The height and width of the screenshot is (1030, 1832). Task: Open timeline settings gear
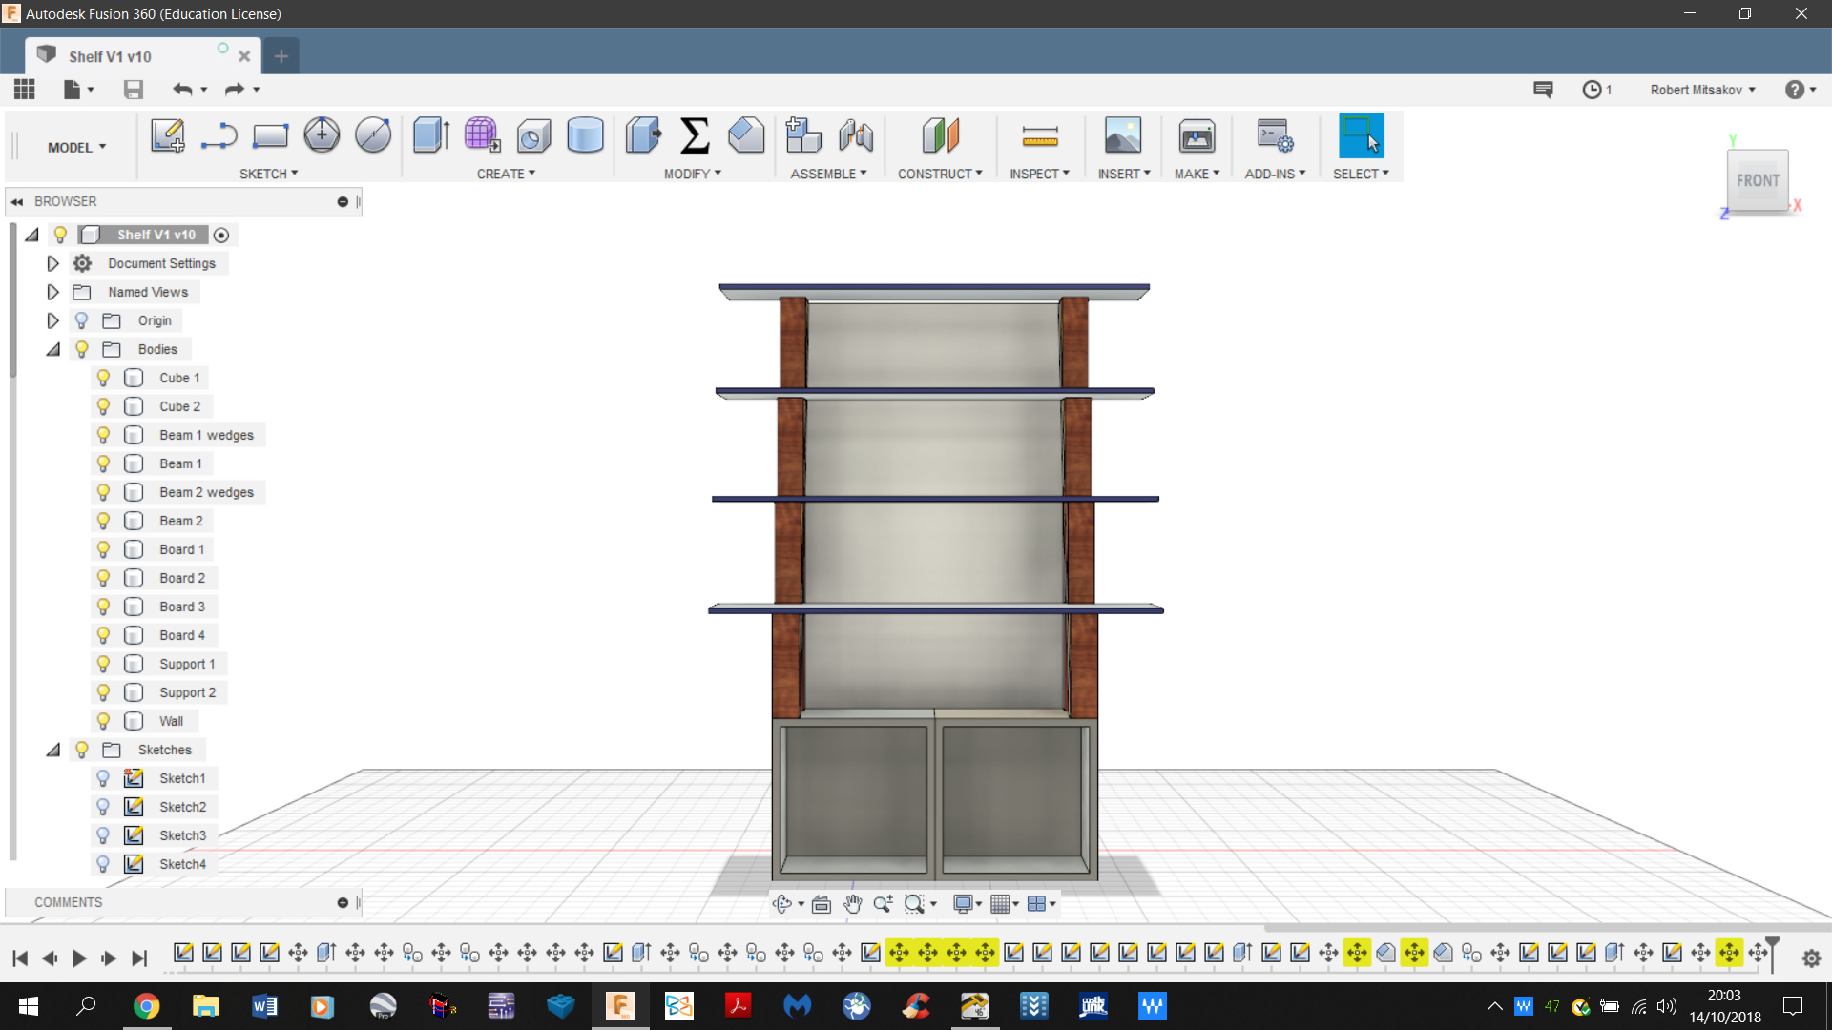(x=1812, y=958)
